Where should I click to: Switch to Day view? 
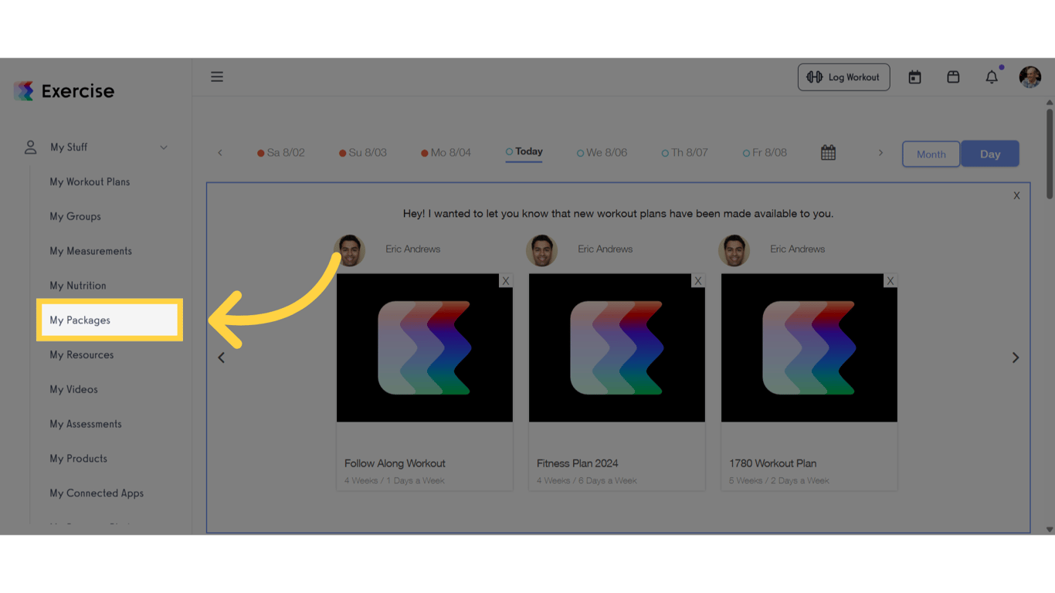(990, 154)
